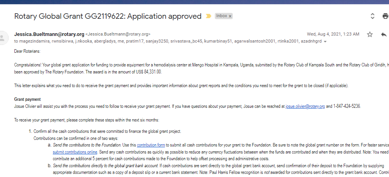
Task: Remove the Inbox label with its x
Action: (230, 16)
